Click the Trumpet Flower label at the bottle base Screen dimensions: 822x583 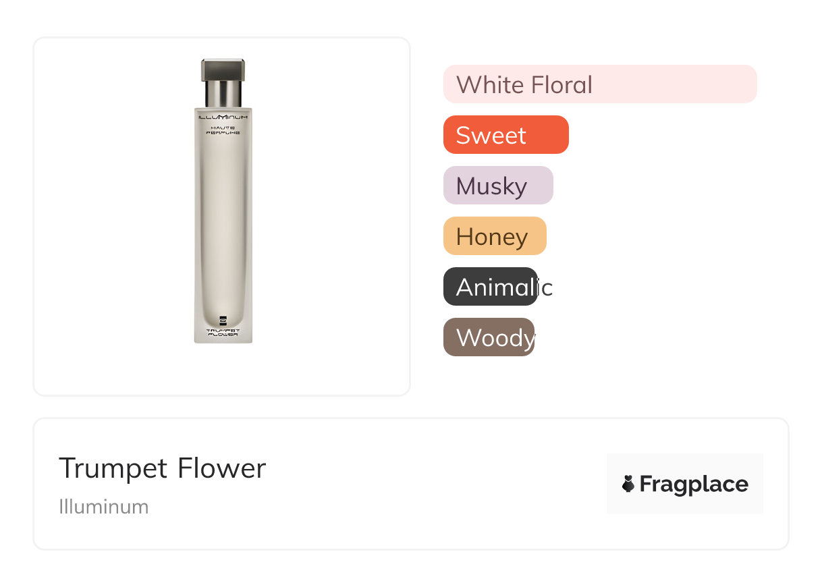click(223, 331)
